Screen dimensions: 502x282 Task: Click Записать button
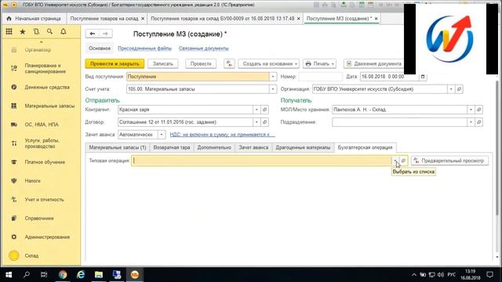(x=162, y=63)
